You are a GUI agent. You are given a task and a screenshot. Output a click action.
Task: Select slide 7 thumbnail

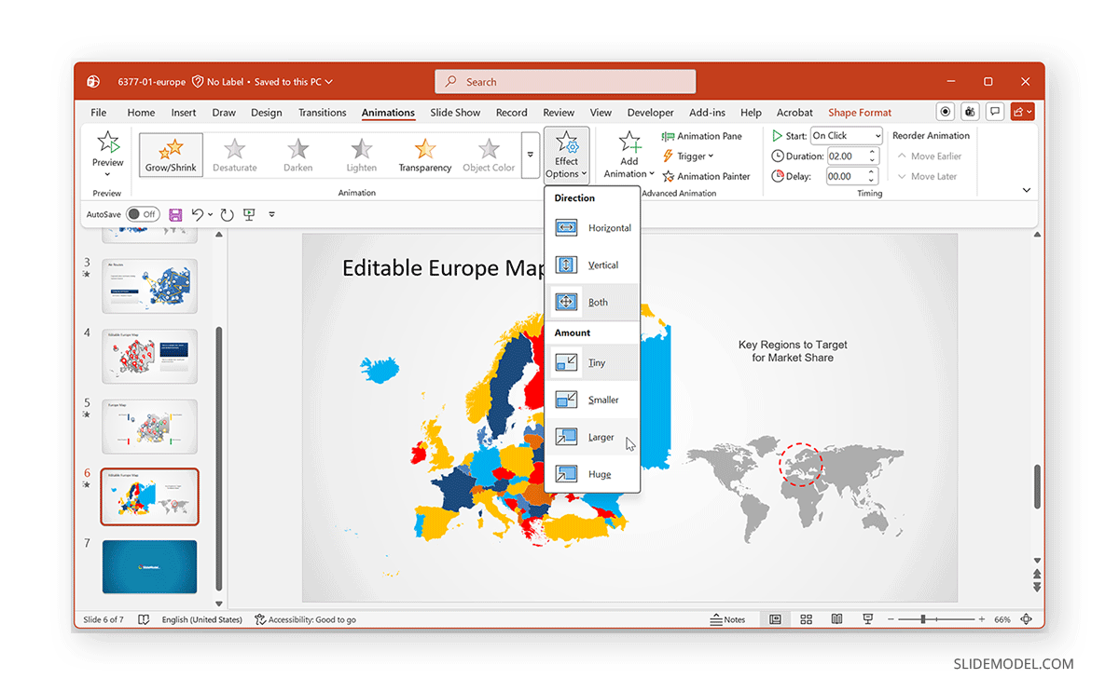pyautogui.click(x=149, y=567)
